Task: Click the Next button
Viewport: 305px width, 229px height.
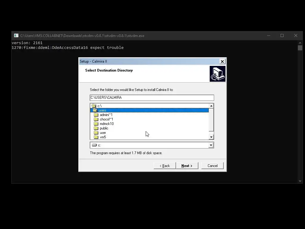Action: coord(187,166)
